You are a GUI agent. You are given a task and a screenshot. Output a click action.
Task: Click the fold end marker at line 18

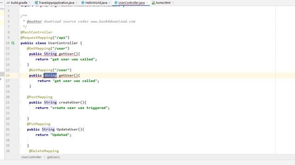click(19, 86)
